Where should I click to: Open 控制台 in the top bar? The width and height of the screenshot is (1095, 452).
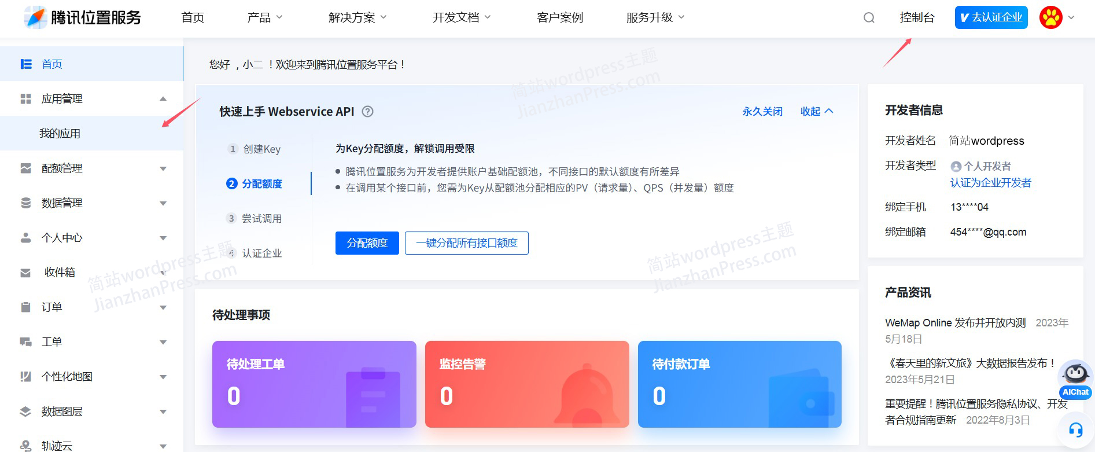(917, 17)
